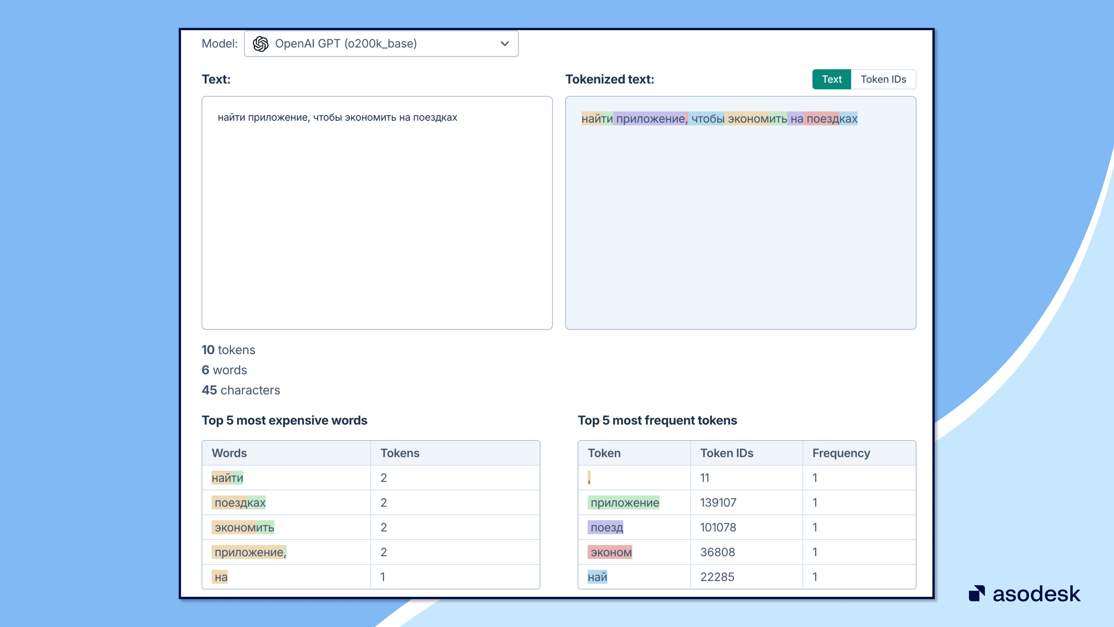Click the token ID 139107 cell
This screenshot has width=1114, height=627.
[x=718, y=502]
